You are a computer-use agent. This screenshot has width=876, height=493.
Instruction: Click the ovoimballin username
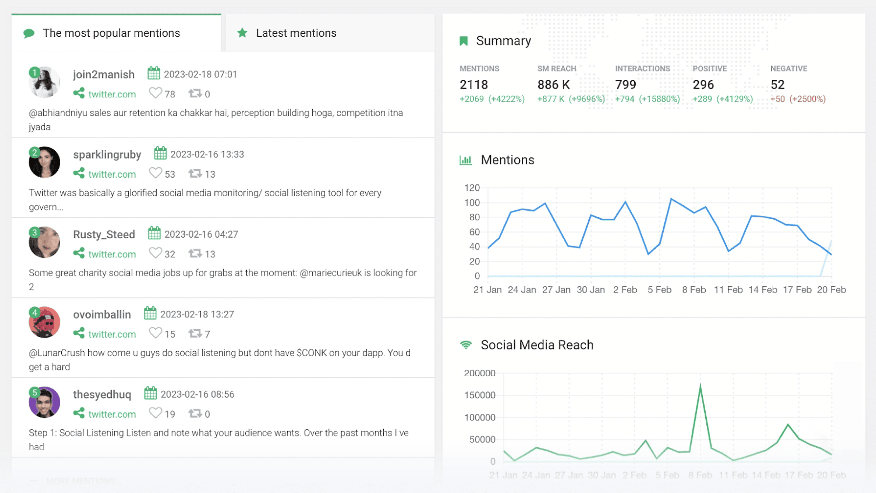tap(102, 314)
